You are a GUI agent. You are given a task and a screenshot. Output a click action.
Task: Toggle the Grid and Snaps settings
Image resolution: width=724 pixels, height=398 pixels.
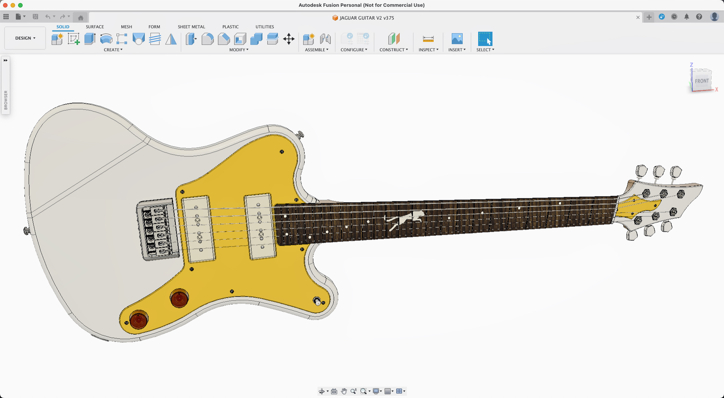click(388, 391)
